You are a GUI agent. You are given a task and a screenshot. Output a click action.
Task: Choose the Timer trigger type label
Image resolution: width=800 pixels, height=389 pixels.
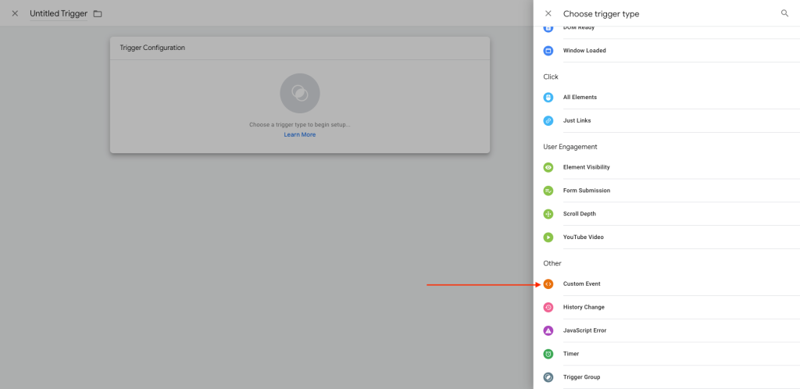[x=570, y=354]
